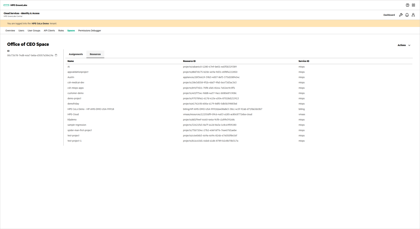Screen dimensions: 420x229
Task: Click the Name column header
Action: [71, 61]
